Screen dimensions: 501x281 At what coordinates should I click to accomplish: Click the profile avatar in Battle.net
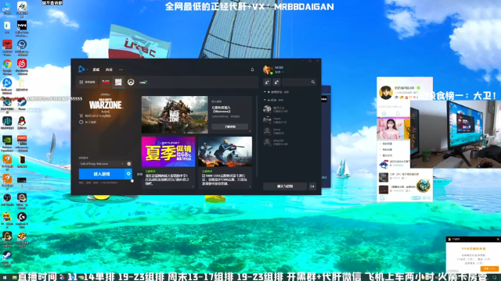click(x=268, y=69)
